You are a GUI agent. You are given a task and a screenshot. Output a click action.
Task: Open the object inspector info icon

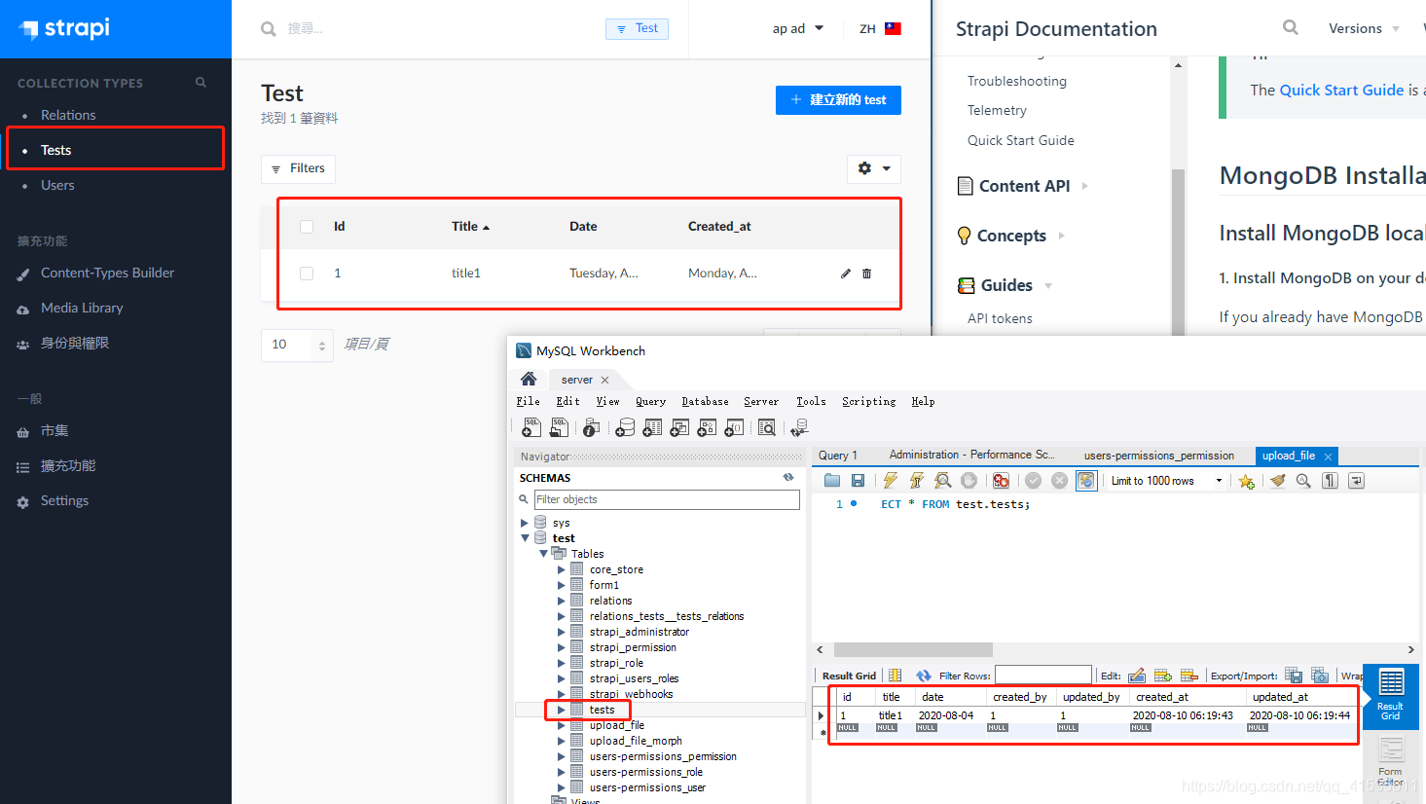[x=592, y=427]
